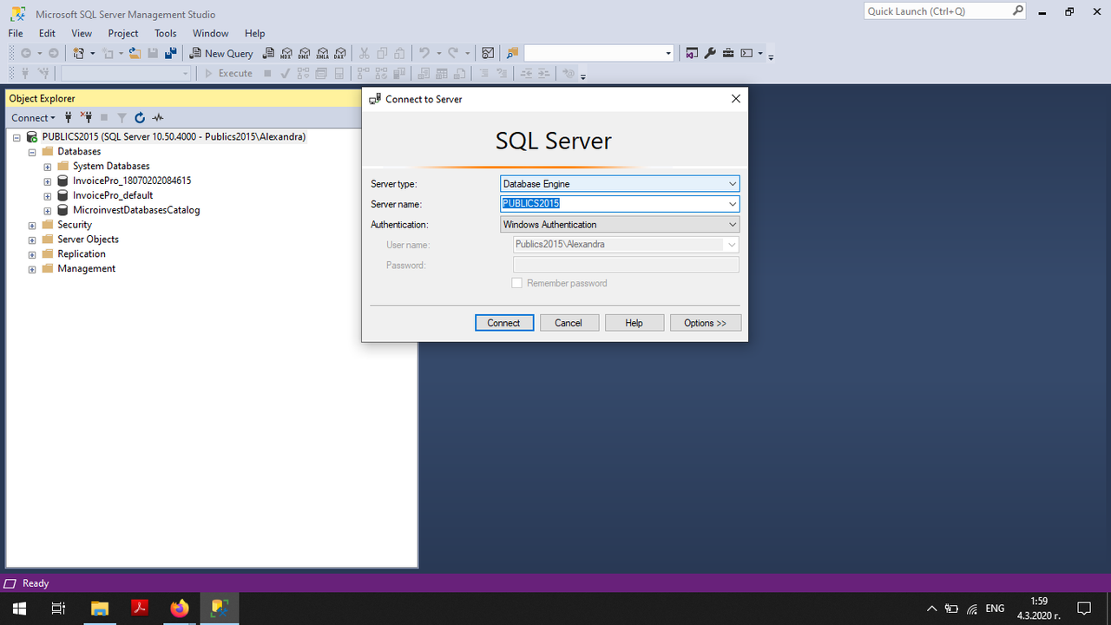Open the New Project dropdown arrow
1111x625 pixels.
[x=92, y=53]
